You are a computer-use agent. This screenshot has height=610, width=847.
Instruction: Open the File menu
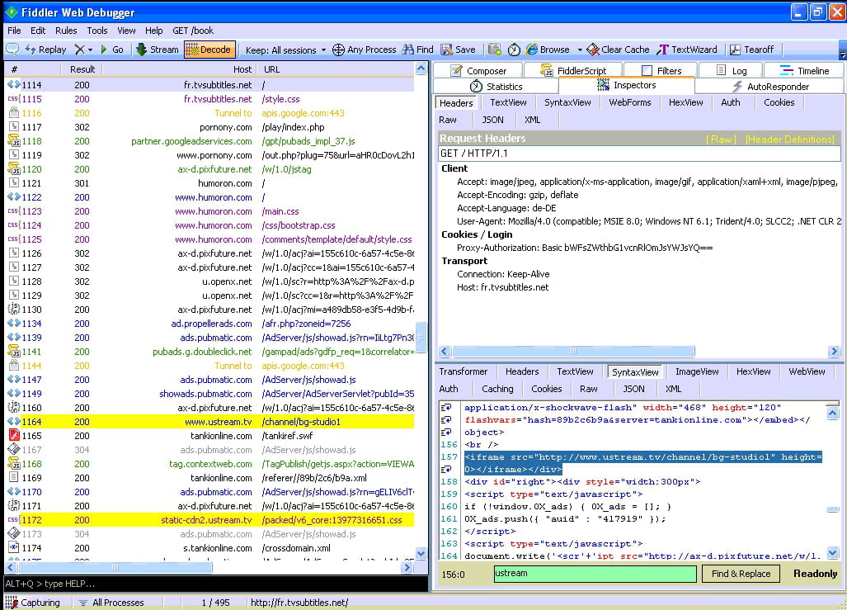tap(14, 31)
